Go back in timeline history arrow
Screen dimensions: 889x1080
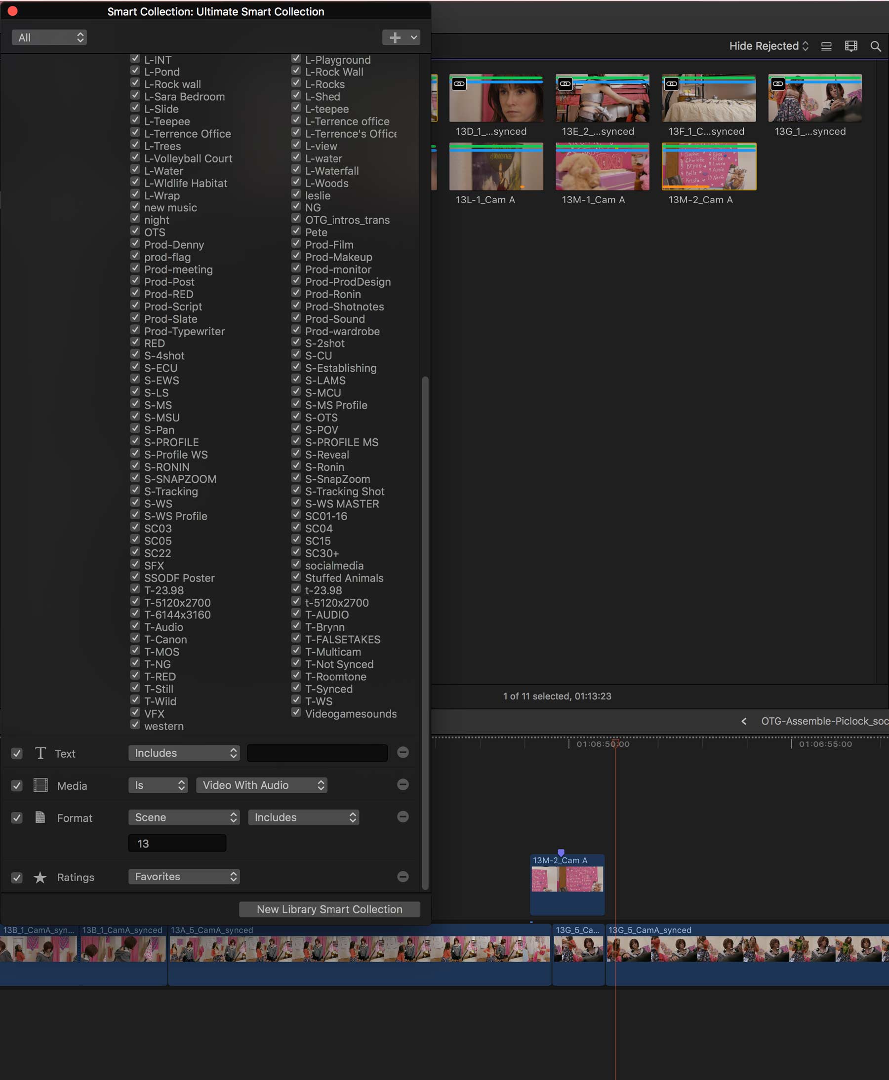click(744, 721)
